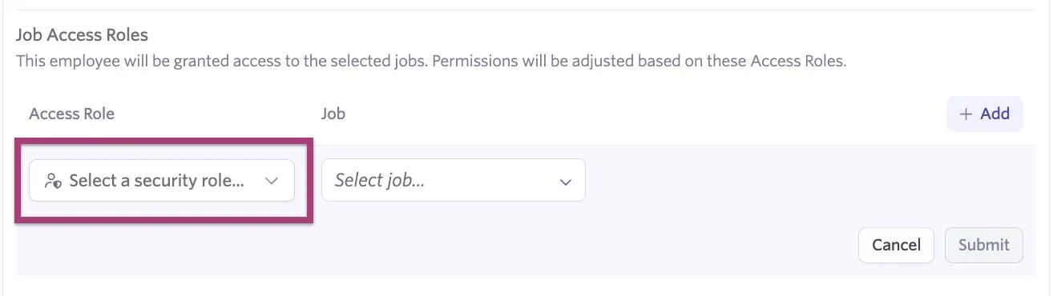Click the greyed-out Submit button
1053x296 pixels.
[x=984, y=245]
